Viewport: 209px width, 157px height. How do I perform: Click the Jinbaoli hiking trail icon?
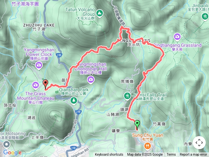205,17
